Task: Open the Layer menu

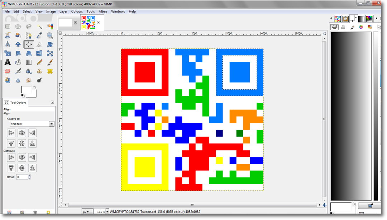Action: pos(63,11)
